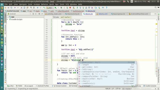Click the Ubuntu volume indicator icon
The height and width of the screenshot is (90, 160).
tap(149, 1)
